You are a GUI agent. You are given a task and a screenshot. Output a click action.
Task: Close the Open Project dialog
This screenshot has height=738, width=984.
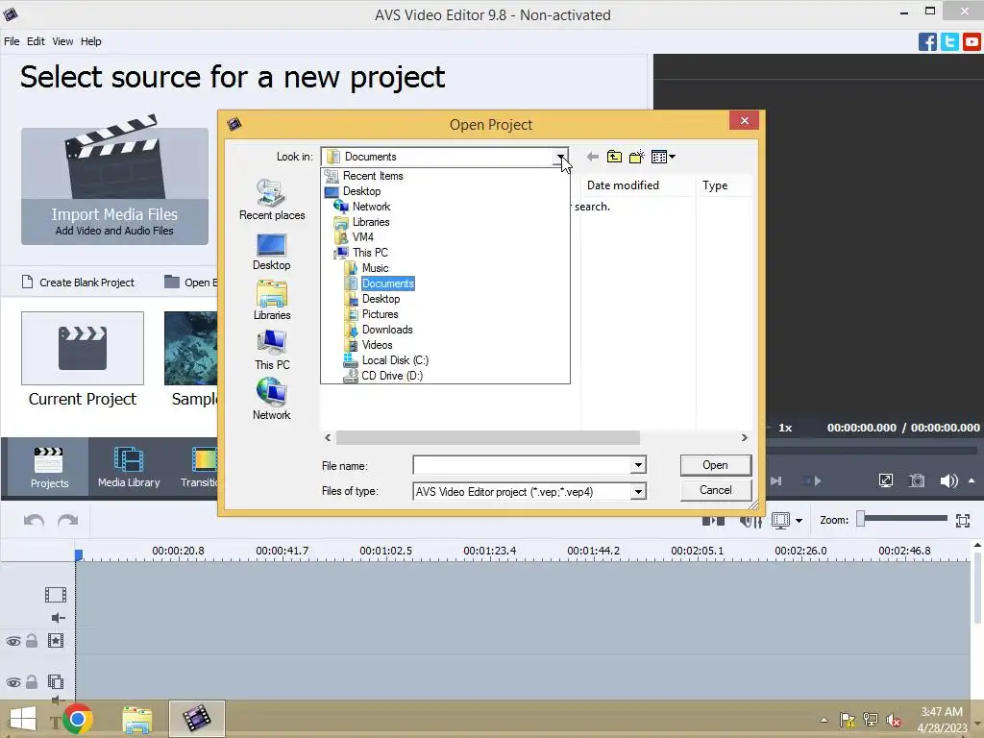pos(745,120)
